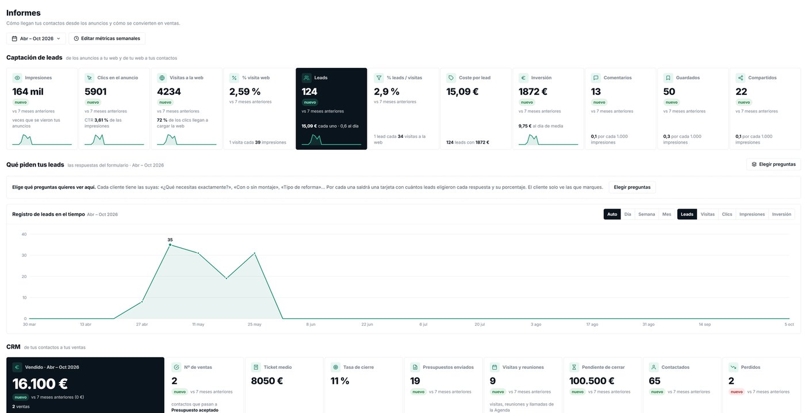Click the 35 peak point on the leads chart
Screen dimensions: 805x413
click(x=170, y=245)
